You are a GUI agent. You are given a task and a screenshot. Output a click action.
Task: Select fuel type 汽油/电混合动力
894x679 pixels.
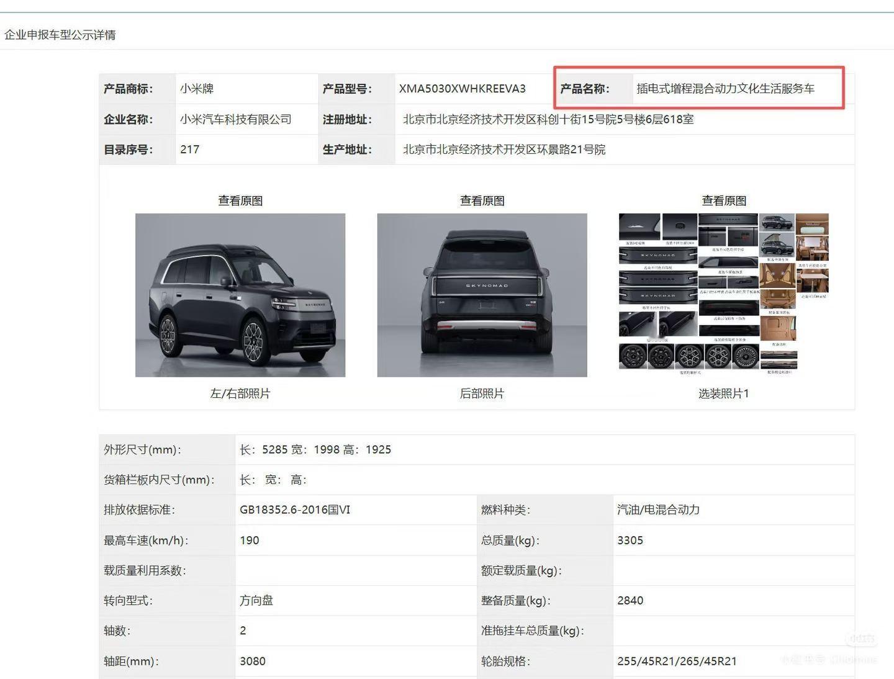point(658,510)
